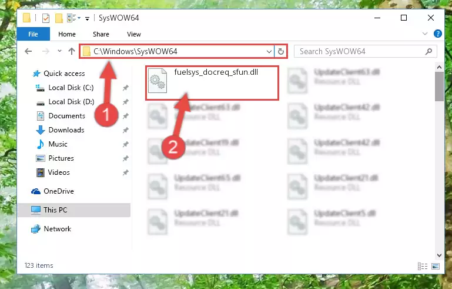Viewport: 452px width, 289px height.
Task: Expand the ribbon with the chevron
Action: (424, 34)
